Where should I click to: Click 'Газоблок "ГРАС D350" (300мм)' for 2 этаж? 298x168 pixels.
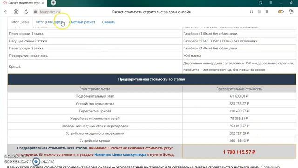[221, 41]
